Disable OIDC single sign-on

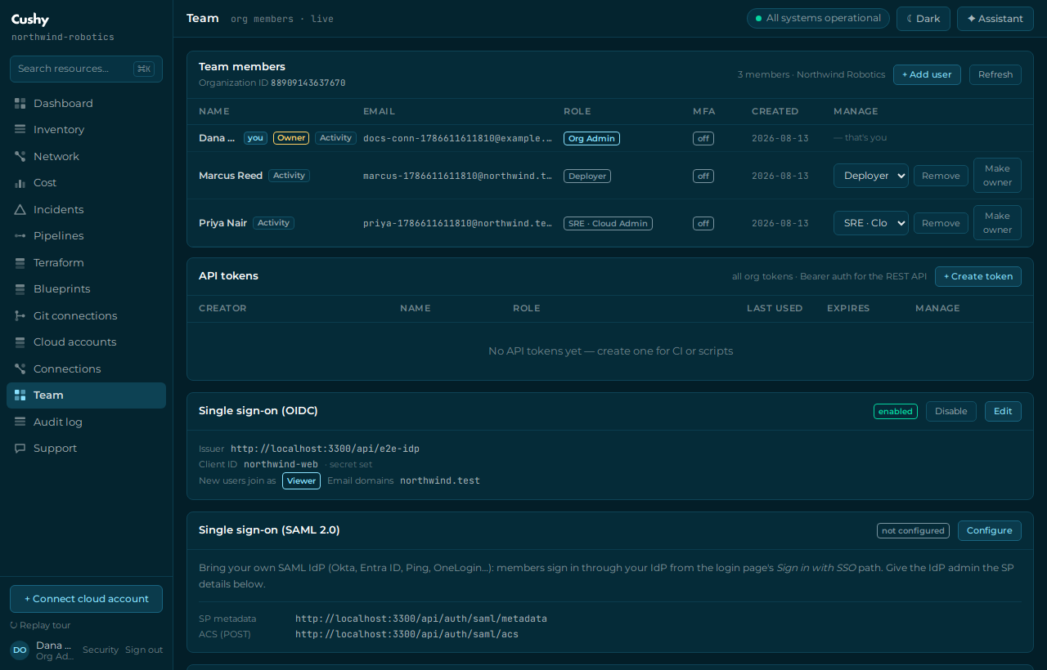click(951, 411)
